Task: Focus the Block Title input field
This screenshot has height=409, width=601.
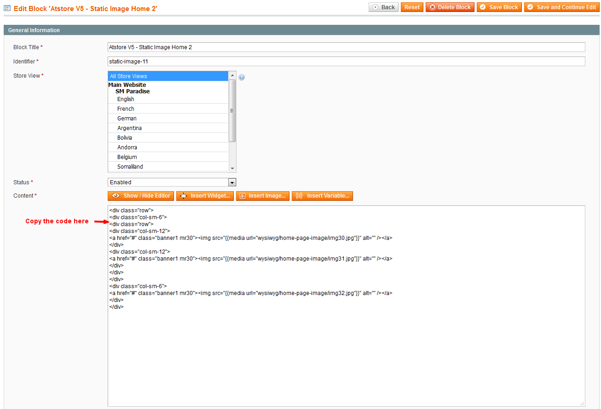Action: click(346, 47)
